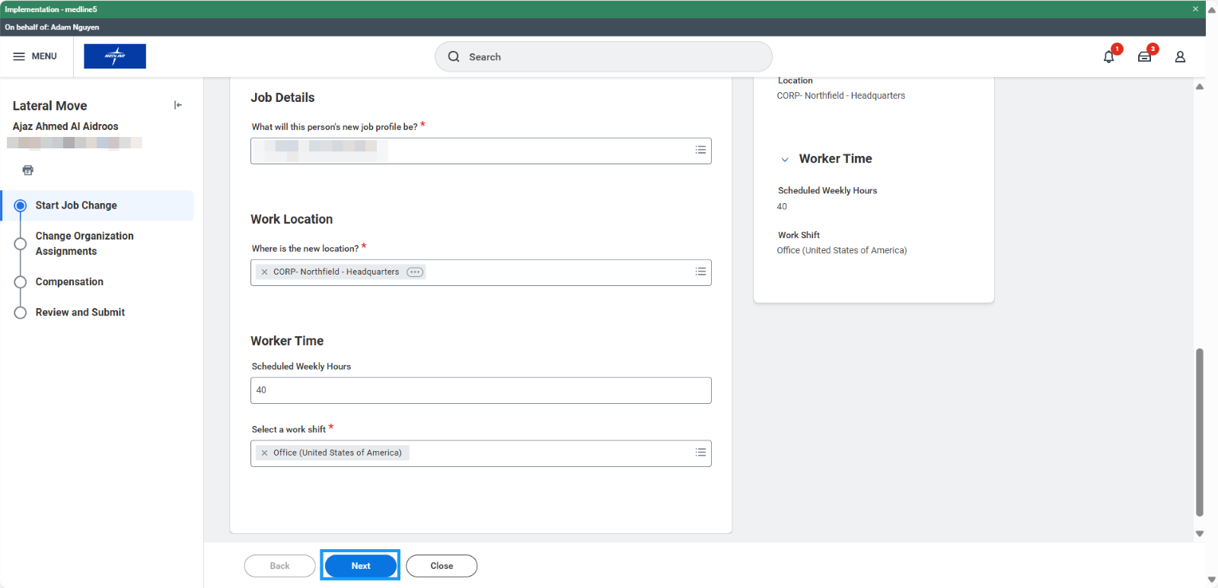Open the inbox tray icon
This screenshot has height=588, width=1218.
[1144, 57]
